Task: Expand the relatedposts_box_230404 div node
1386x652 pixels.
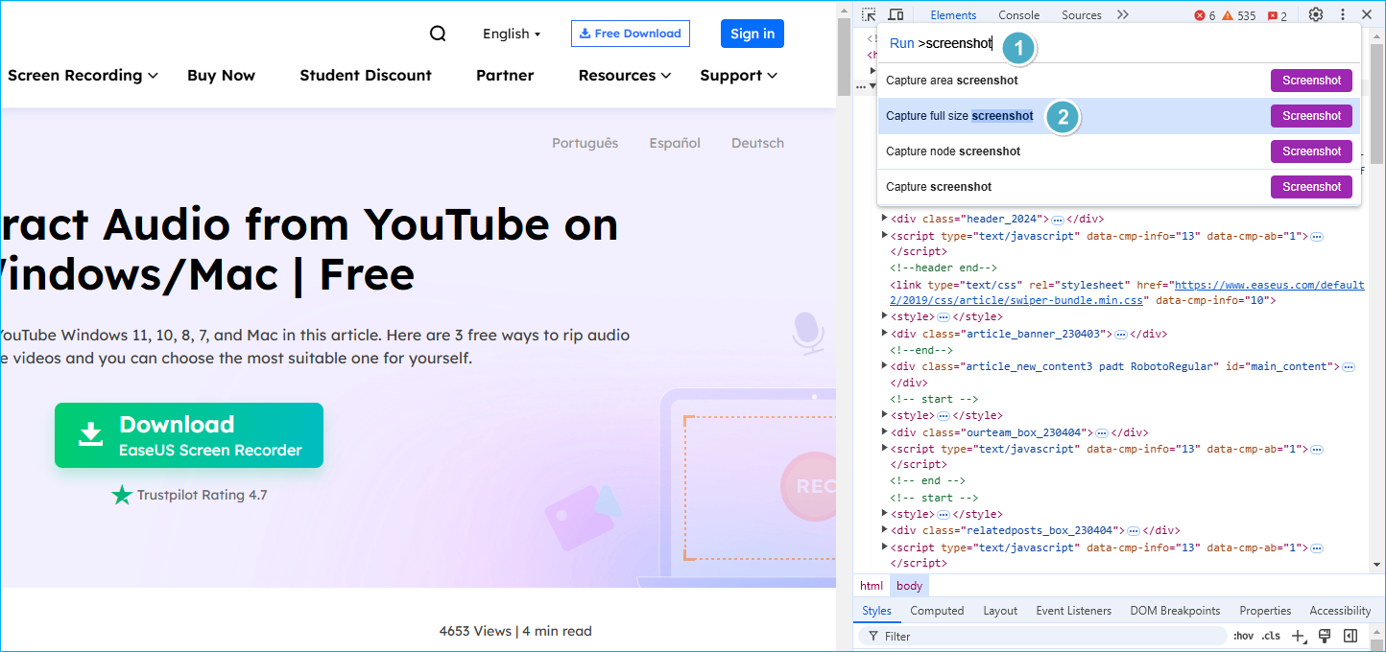Action: coord(885,530)
